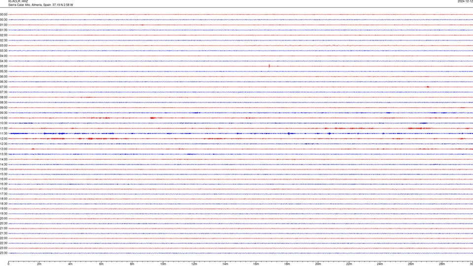This screenshot has height=266, width=473.
Task: Click the '22m' axis tick label
Action: pyautogui.click(x=349, y=264)
